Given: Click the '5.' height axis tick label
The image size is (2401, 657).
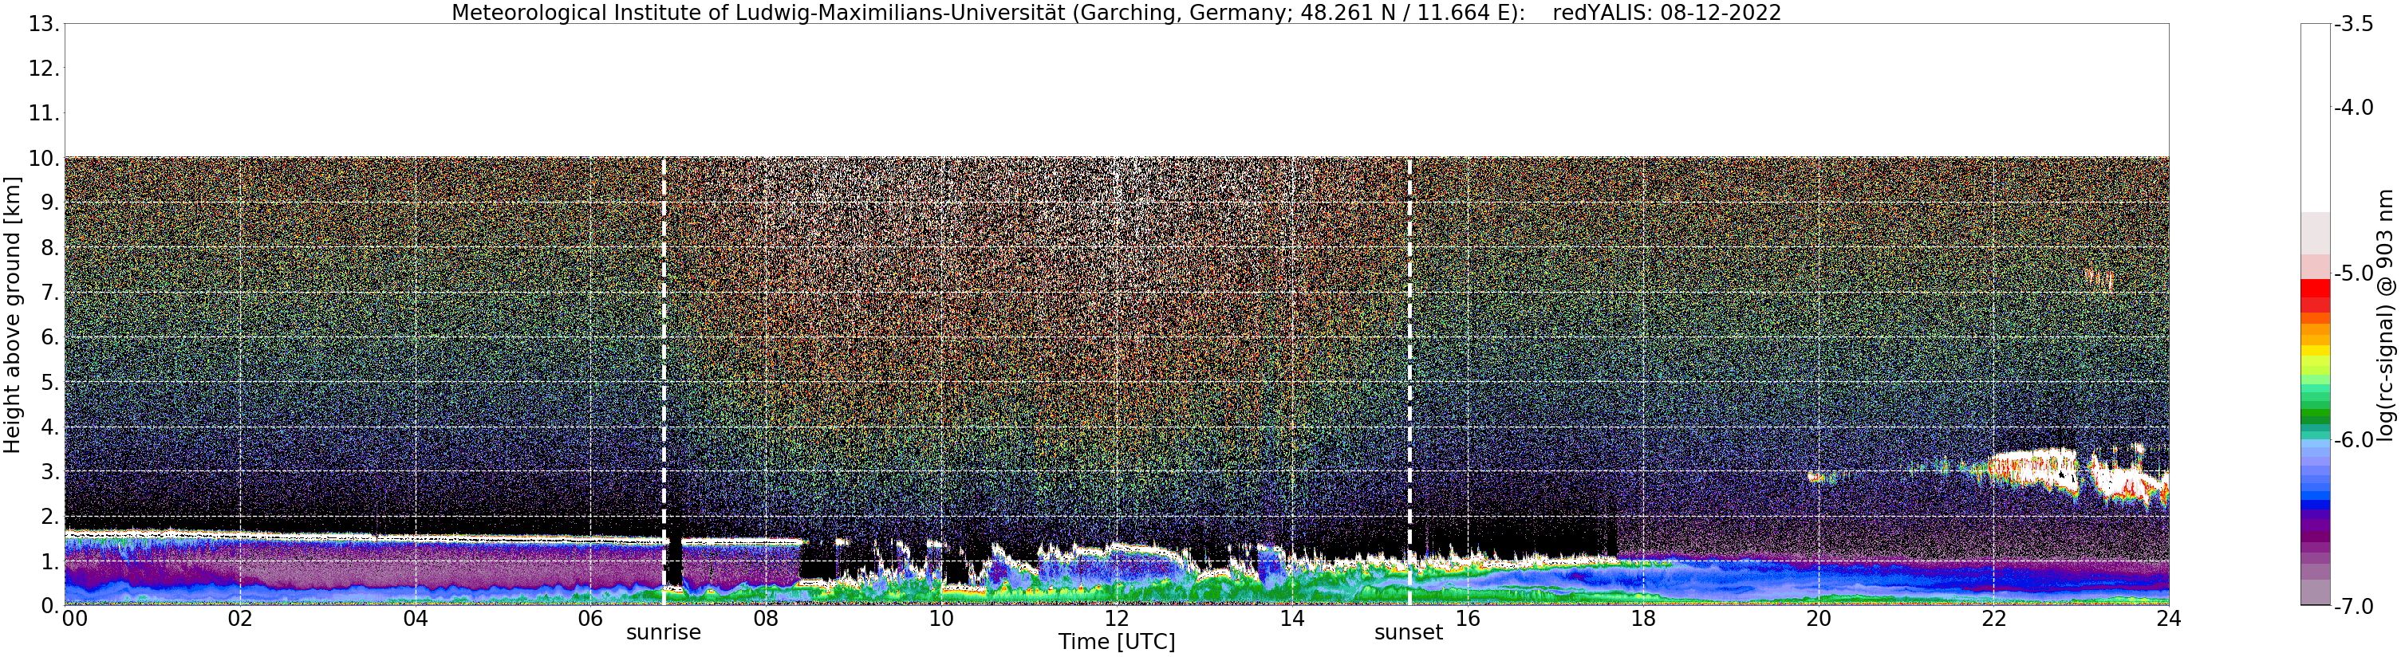Looking at the screenshot, I should (50, 383).
